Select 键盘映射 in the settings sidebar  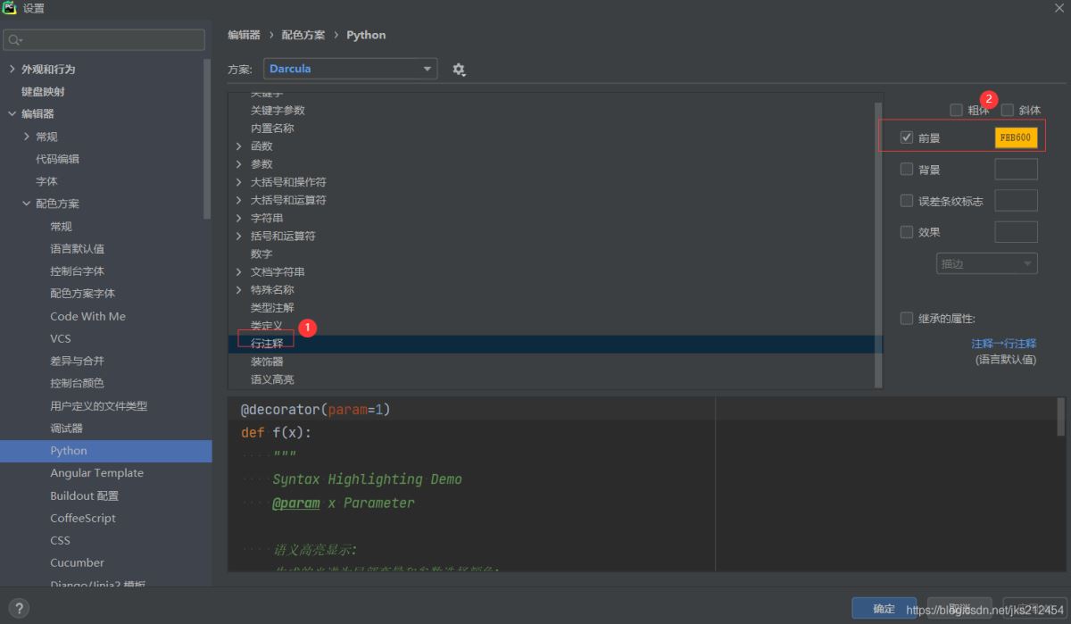point(43,91)
